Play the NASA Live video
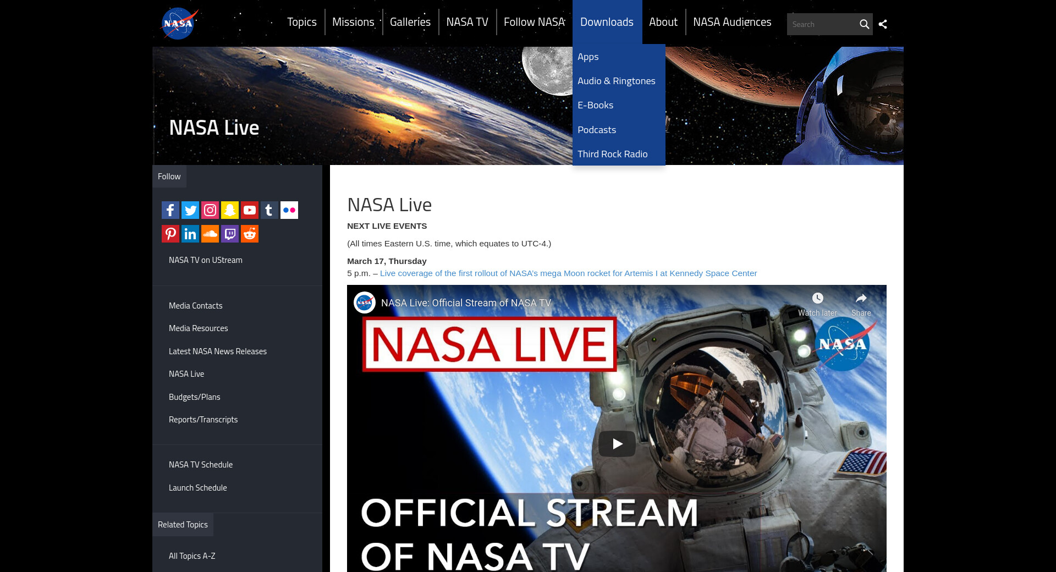 coord(617,443)
